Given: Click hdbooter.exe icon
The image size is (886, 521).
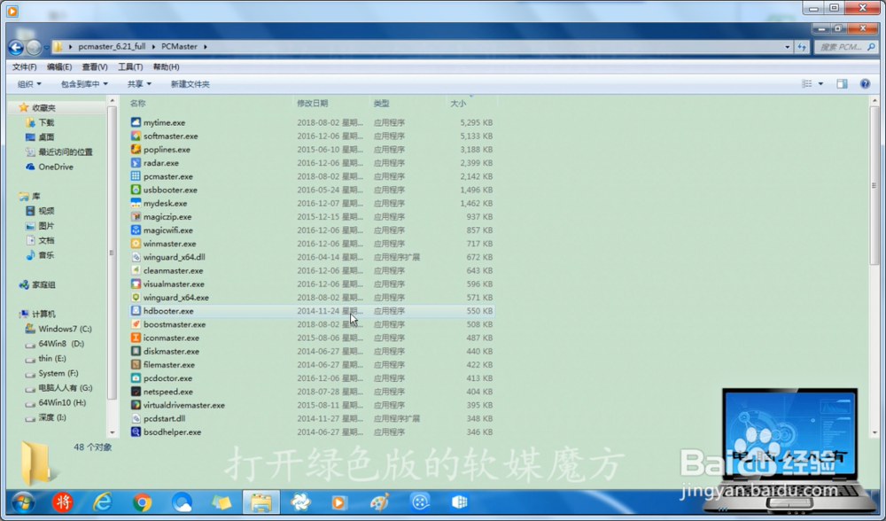Looking at the screenshot, I should (x=136, y=311).
